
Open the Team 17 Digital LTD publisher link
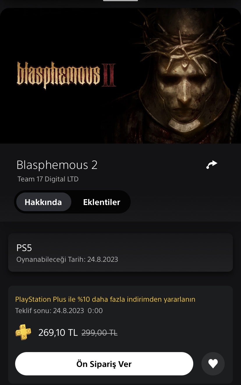tap(48, 179)
